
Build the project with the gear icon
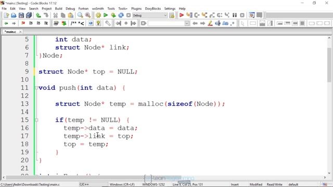(x=98, y=15)
